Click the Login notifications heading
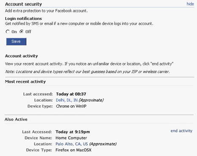Viewport: 197px width, 156px height. 23,19
